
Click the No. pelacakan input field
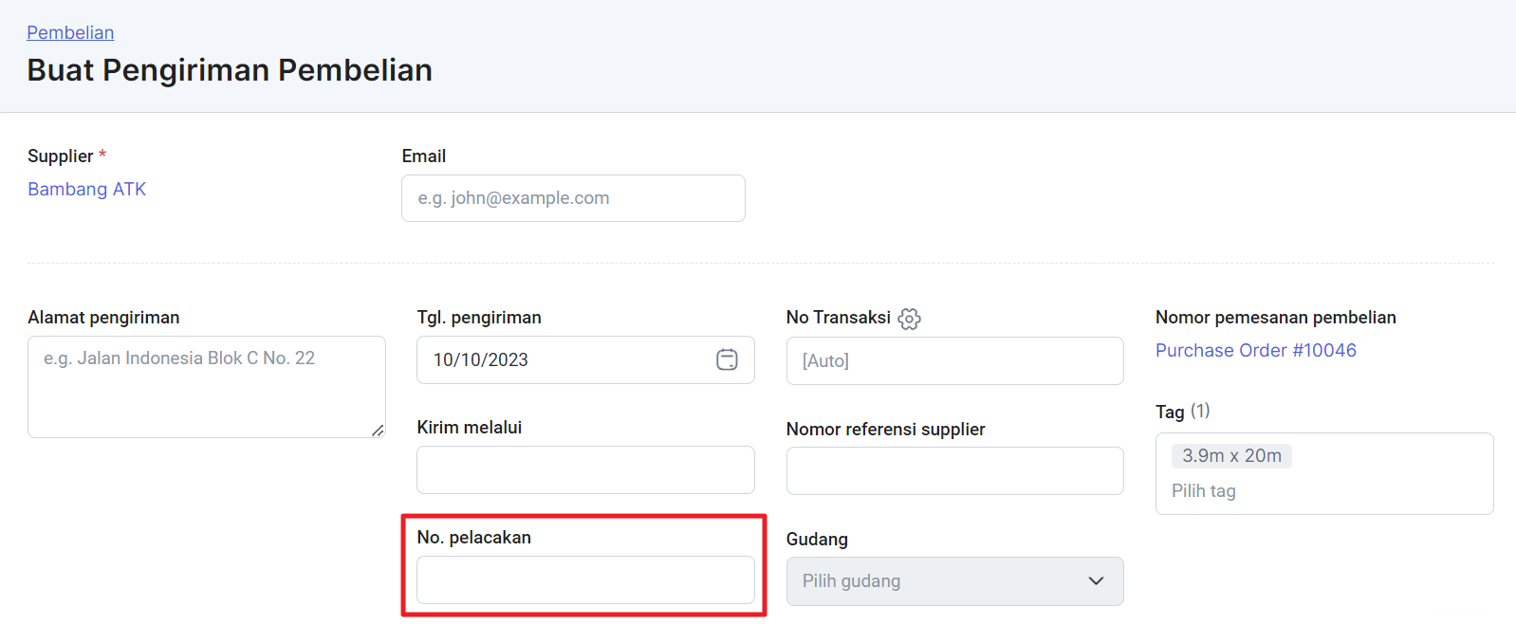tap(585, 579)
